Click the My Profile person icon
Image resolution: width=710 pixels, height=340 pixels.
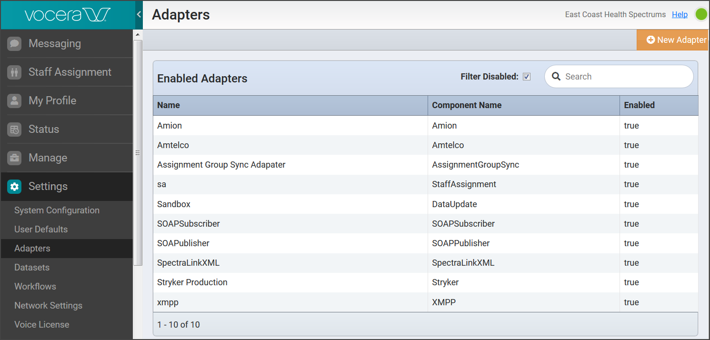pos(14,101)
